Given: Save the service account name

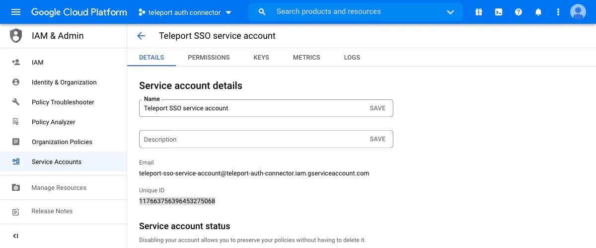Looking at the screenshot, I should (x=377, y=108).
